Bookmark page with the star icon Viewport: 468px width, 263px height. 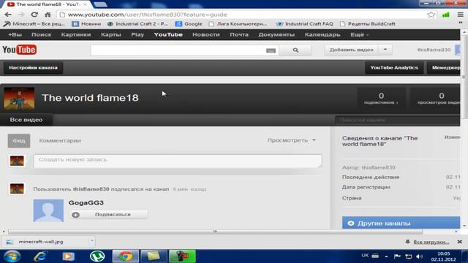click(x=431, y=15)
